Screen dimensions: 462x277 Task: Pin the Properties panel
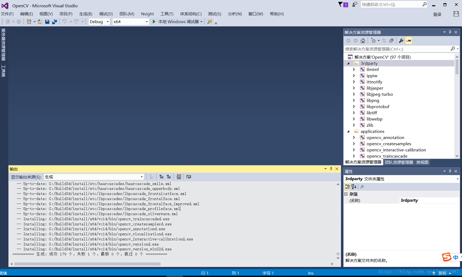point(450,171)
